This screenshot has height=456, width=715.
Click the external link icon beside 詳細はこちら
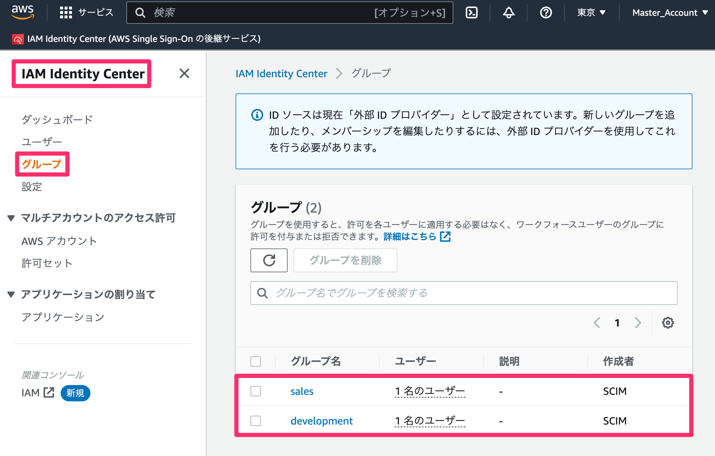tap(445, 237)
